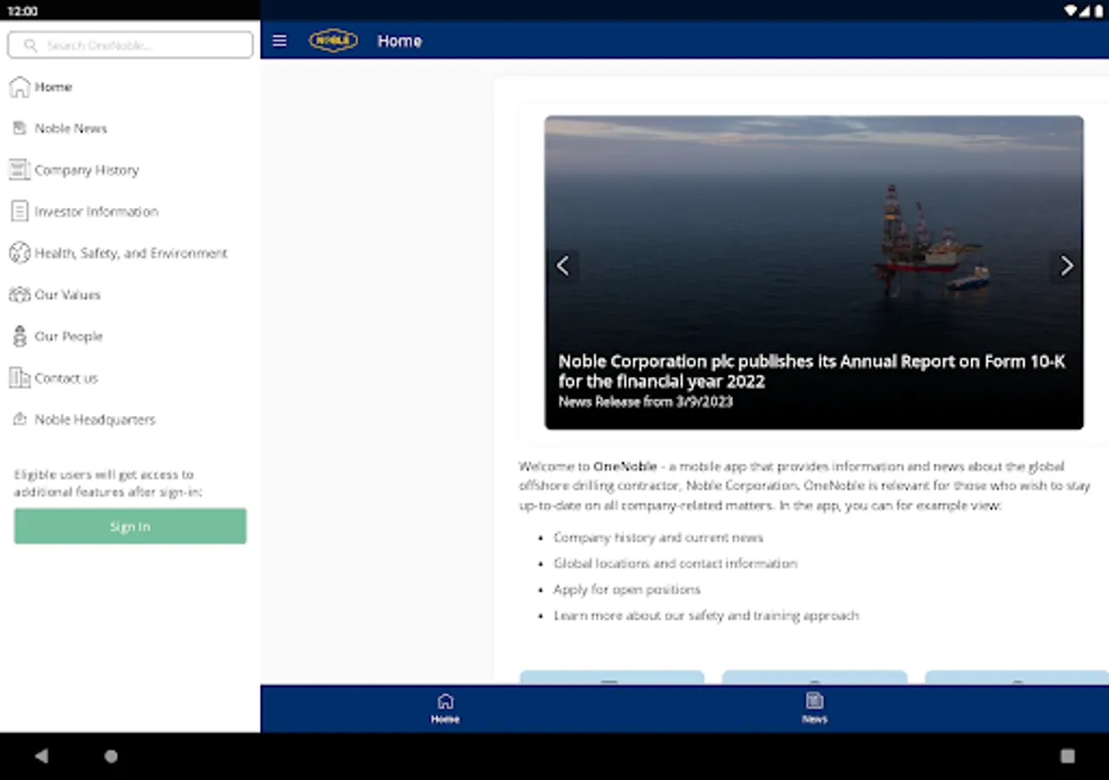Tap the Android home circle icon
This screenshot has width=1109, height=780.
(x=111, y=756)
